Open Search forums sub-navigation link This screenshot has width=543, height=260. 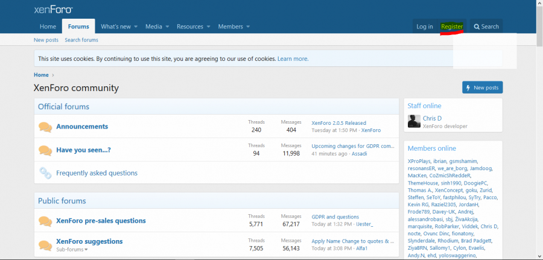point(81,40)
